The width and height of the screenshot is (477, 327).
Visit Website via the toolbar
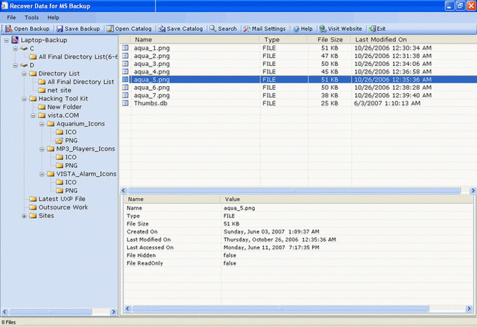coord(341,29)
